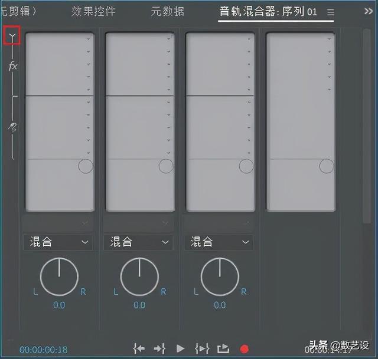Toggle the Loop playback button
Image resolution: width=378 pixels, height=359 pixels.
(223, 348)
